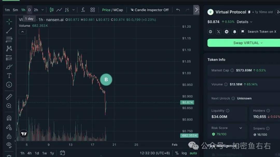
Task: Select the 1w range at bottom
Action: pyautogui.click(x=45, y=153)
